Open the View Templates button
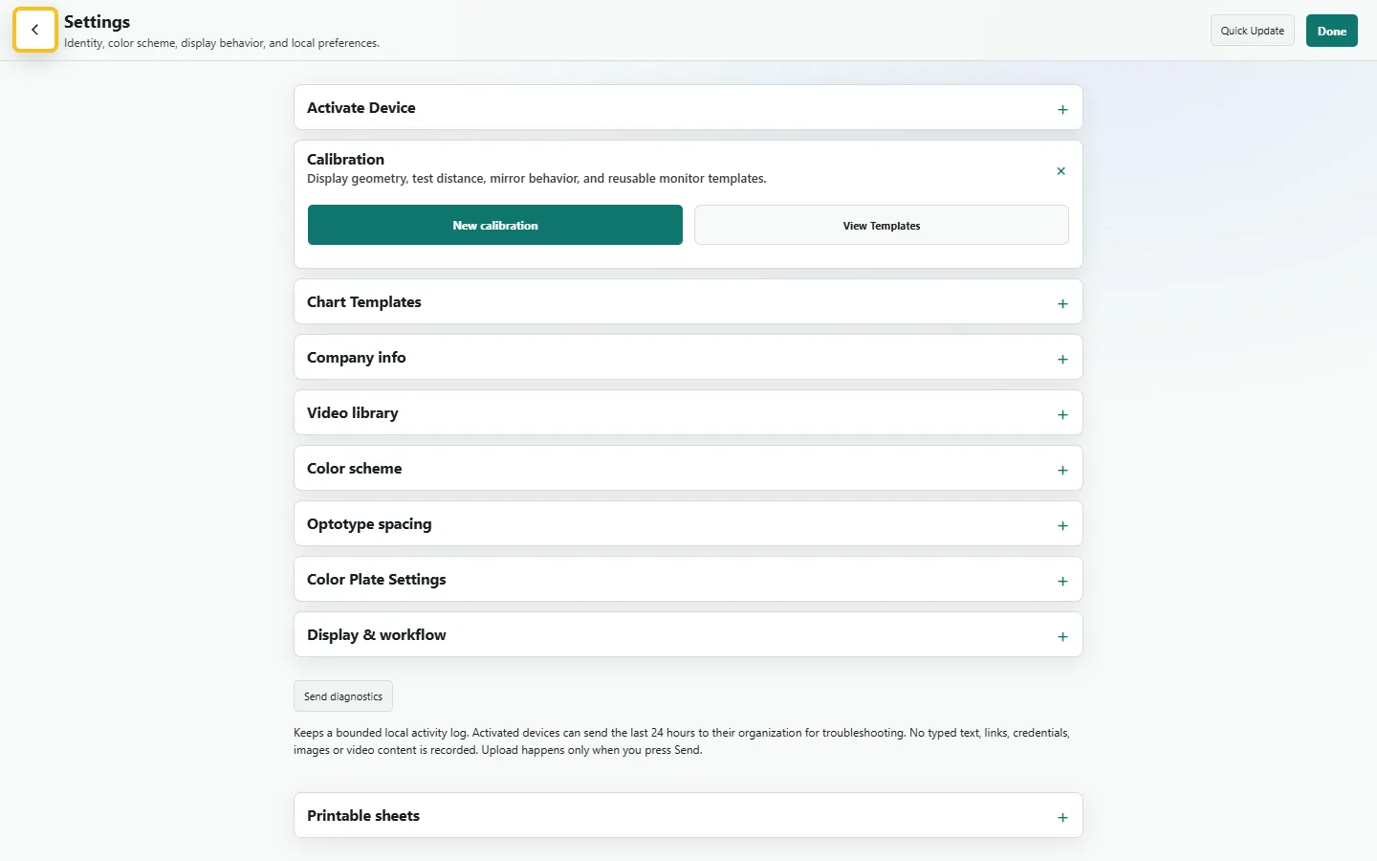The image size is (1377, 861). (x=882, y=225)
